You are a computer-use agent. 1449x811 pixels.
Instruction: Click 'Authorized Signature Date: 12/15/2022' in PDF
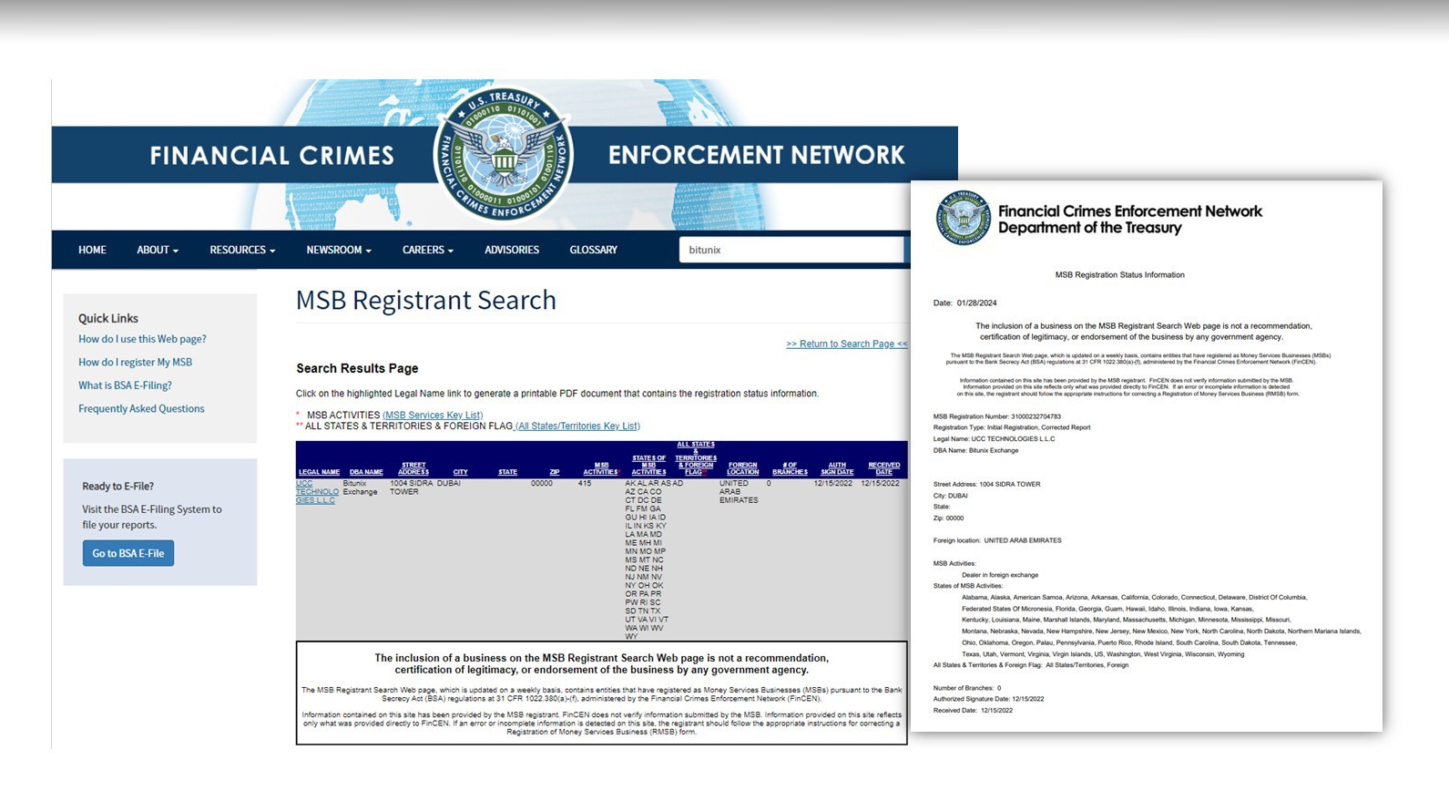click(x=988, y=699)
